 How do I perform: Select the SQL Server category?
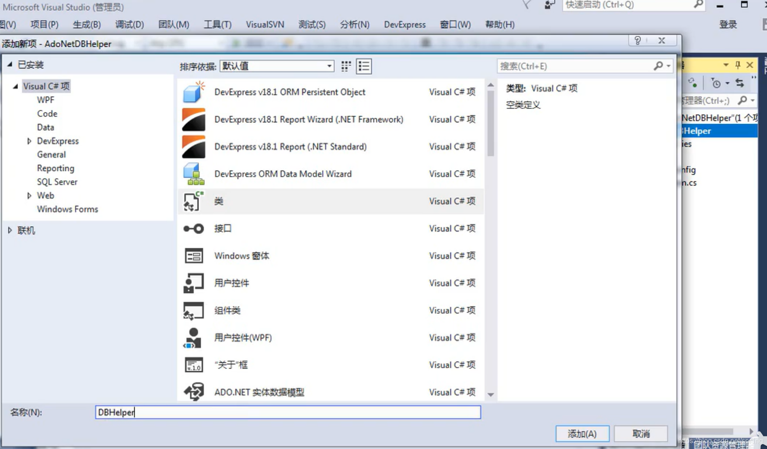[57, 182]
